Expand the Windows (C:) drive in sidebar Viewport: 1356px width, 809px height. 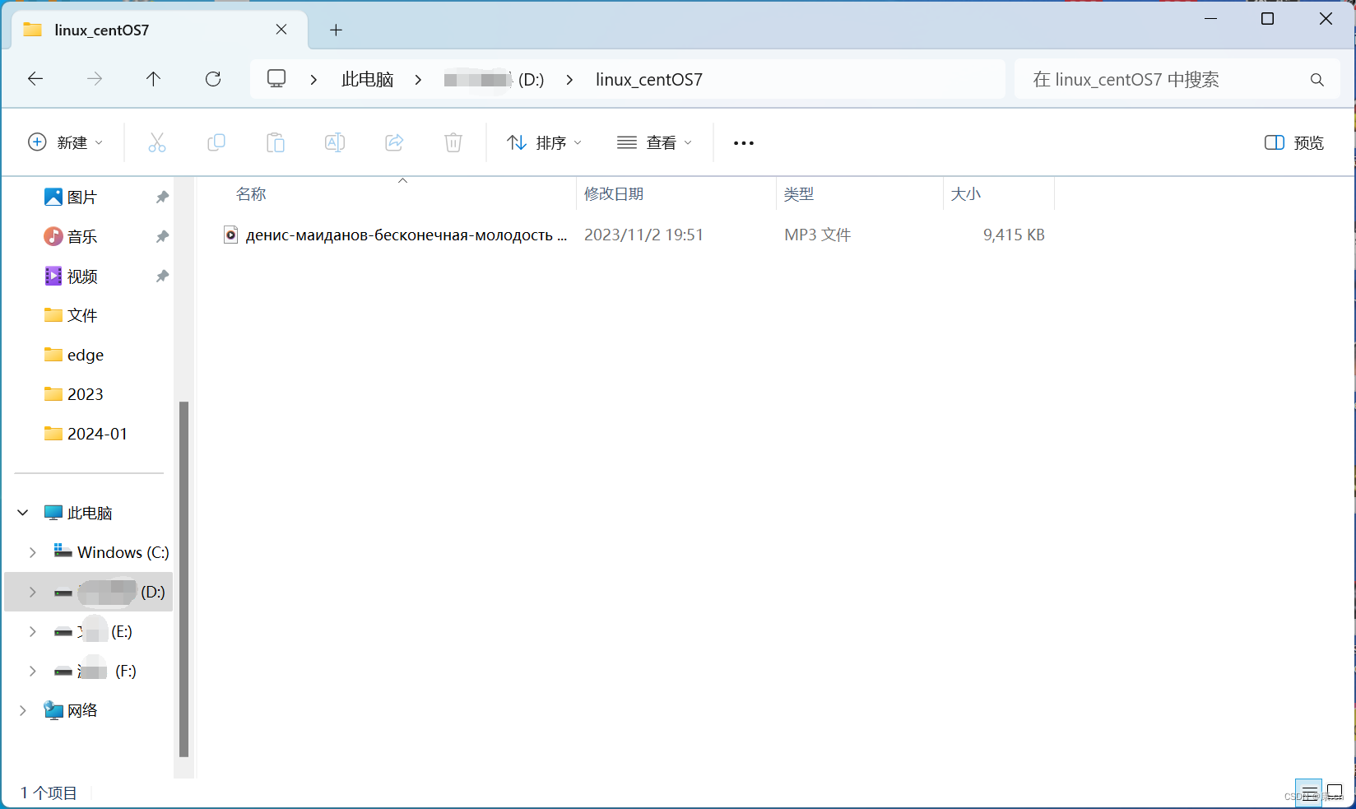click(33, 552)
